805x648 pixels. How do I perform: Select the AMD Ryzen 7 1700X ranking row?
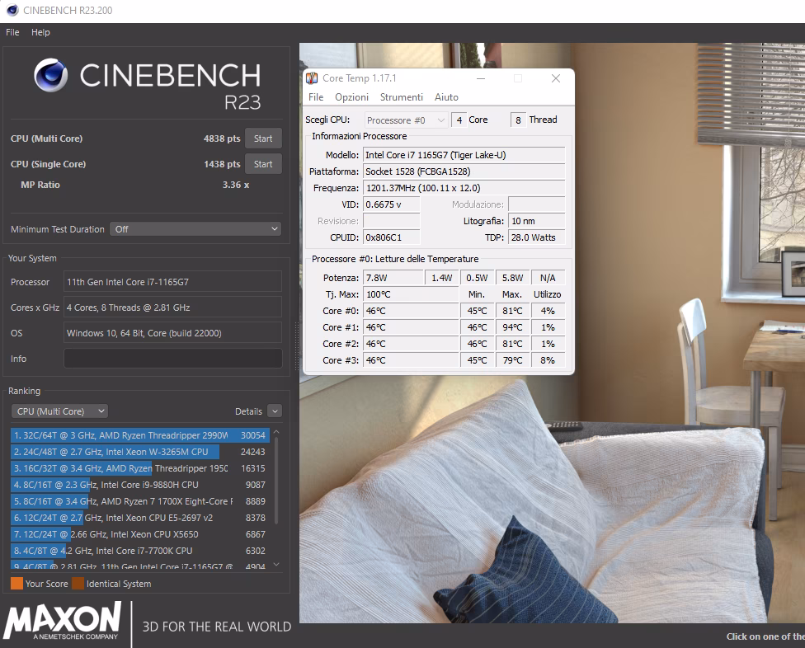[x=139, y=500]
